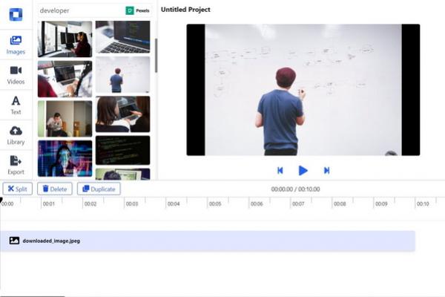Click the 00:09 timeline mark
Screen dimensions: 445x297
[381, 204]
